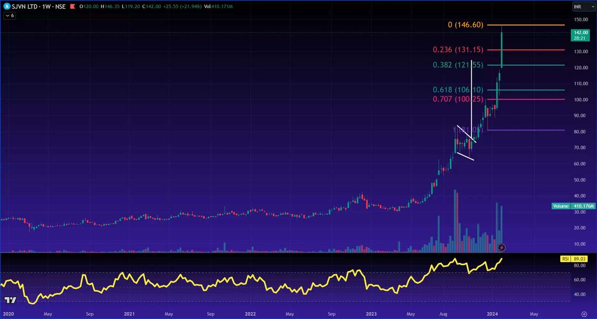Click 40.00 on the RSI scale
Viewport: 597px width, 319px height.
click(x=579, y=294)
